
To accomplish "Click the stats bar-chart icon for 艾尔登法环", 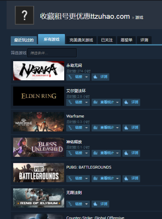I will [95, 102].
